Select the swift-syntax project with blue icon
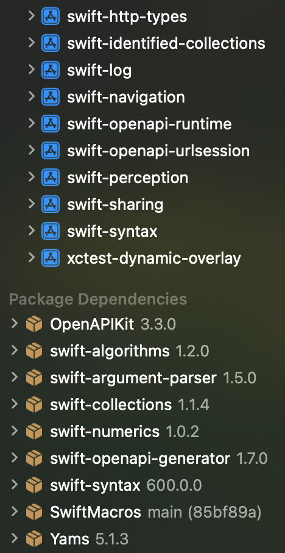Screen dimensions: 285x553 pos(112,231)
